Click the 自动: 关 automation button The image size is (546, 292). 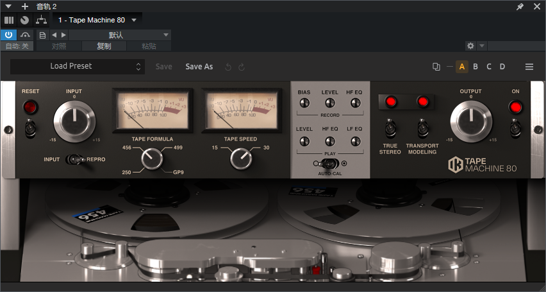[17, 46]
